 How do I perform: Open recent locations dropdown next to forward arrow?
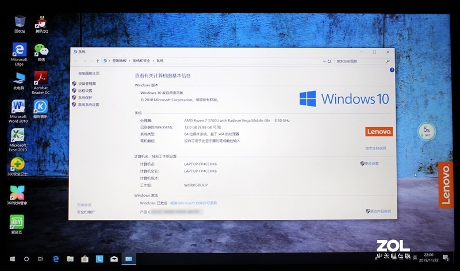click(x=91, y=61)
